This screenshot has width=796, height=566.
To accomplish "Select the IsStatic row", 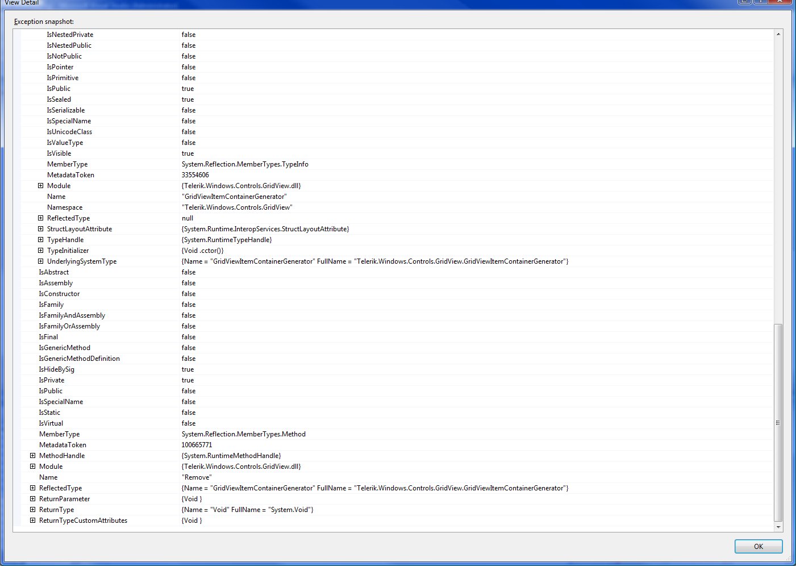I will click(397, 413).
